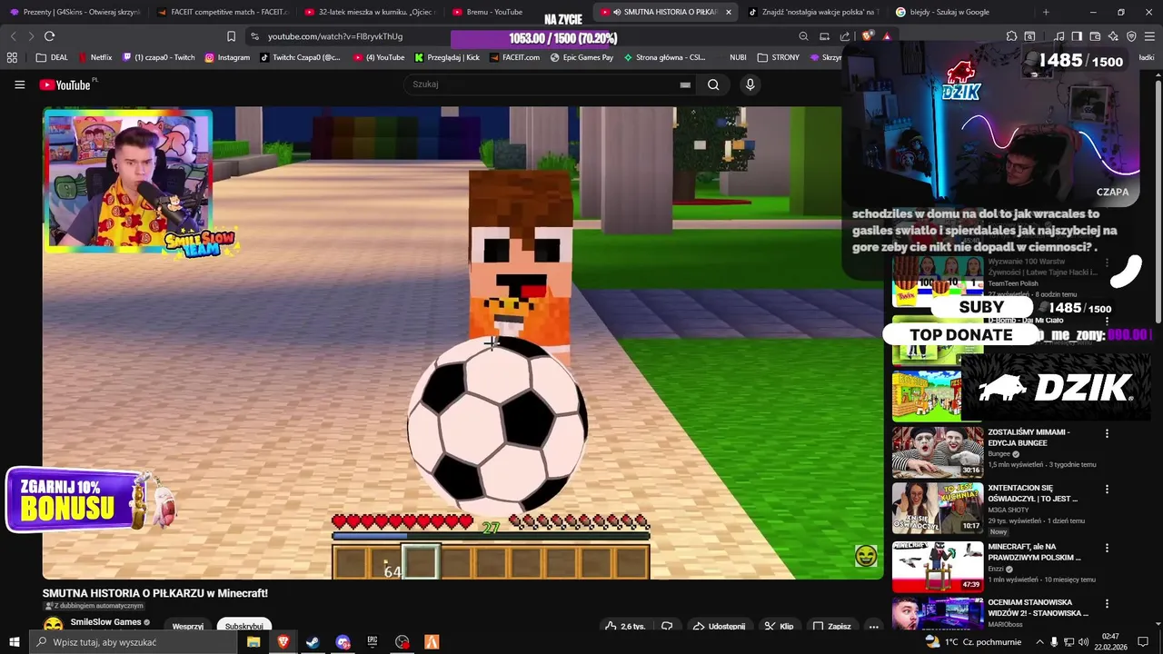Open more options for the XNTENTACION SIĘ OŚWIADCZYŁ video
This screenshot has width=1163, height=654.
pyautogui.click(x=1107, y=490)
